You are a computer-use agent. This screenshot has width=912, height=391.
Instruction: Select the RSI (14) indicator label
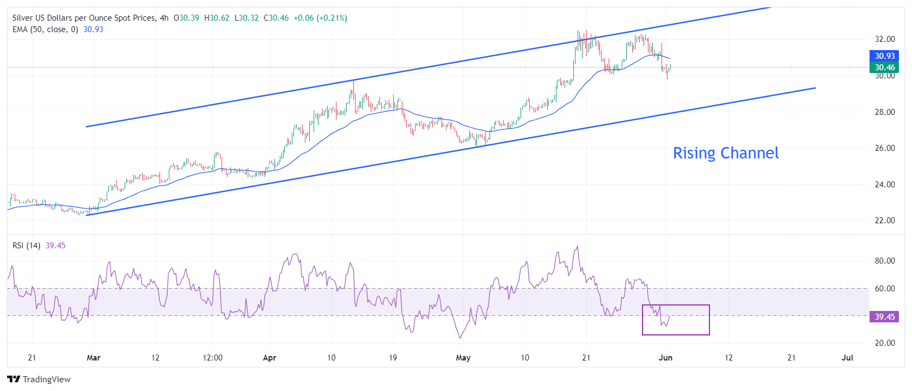tap(26, 246)
